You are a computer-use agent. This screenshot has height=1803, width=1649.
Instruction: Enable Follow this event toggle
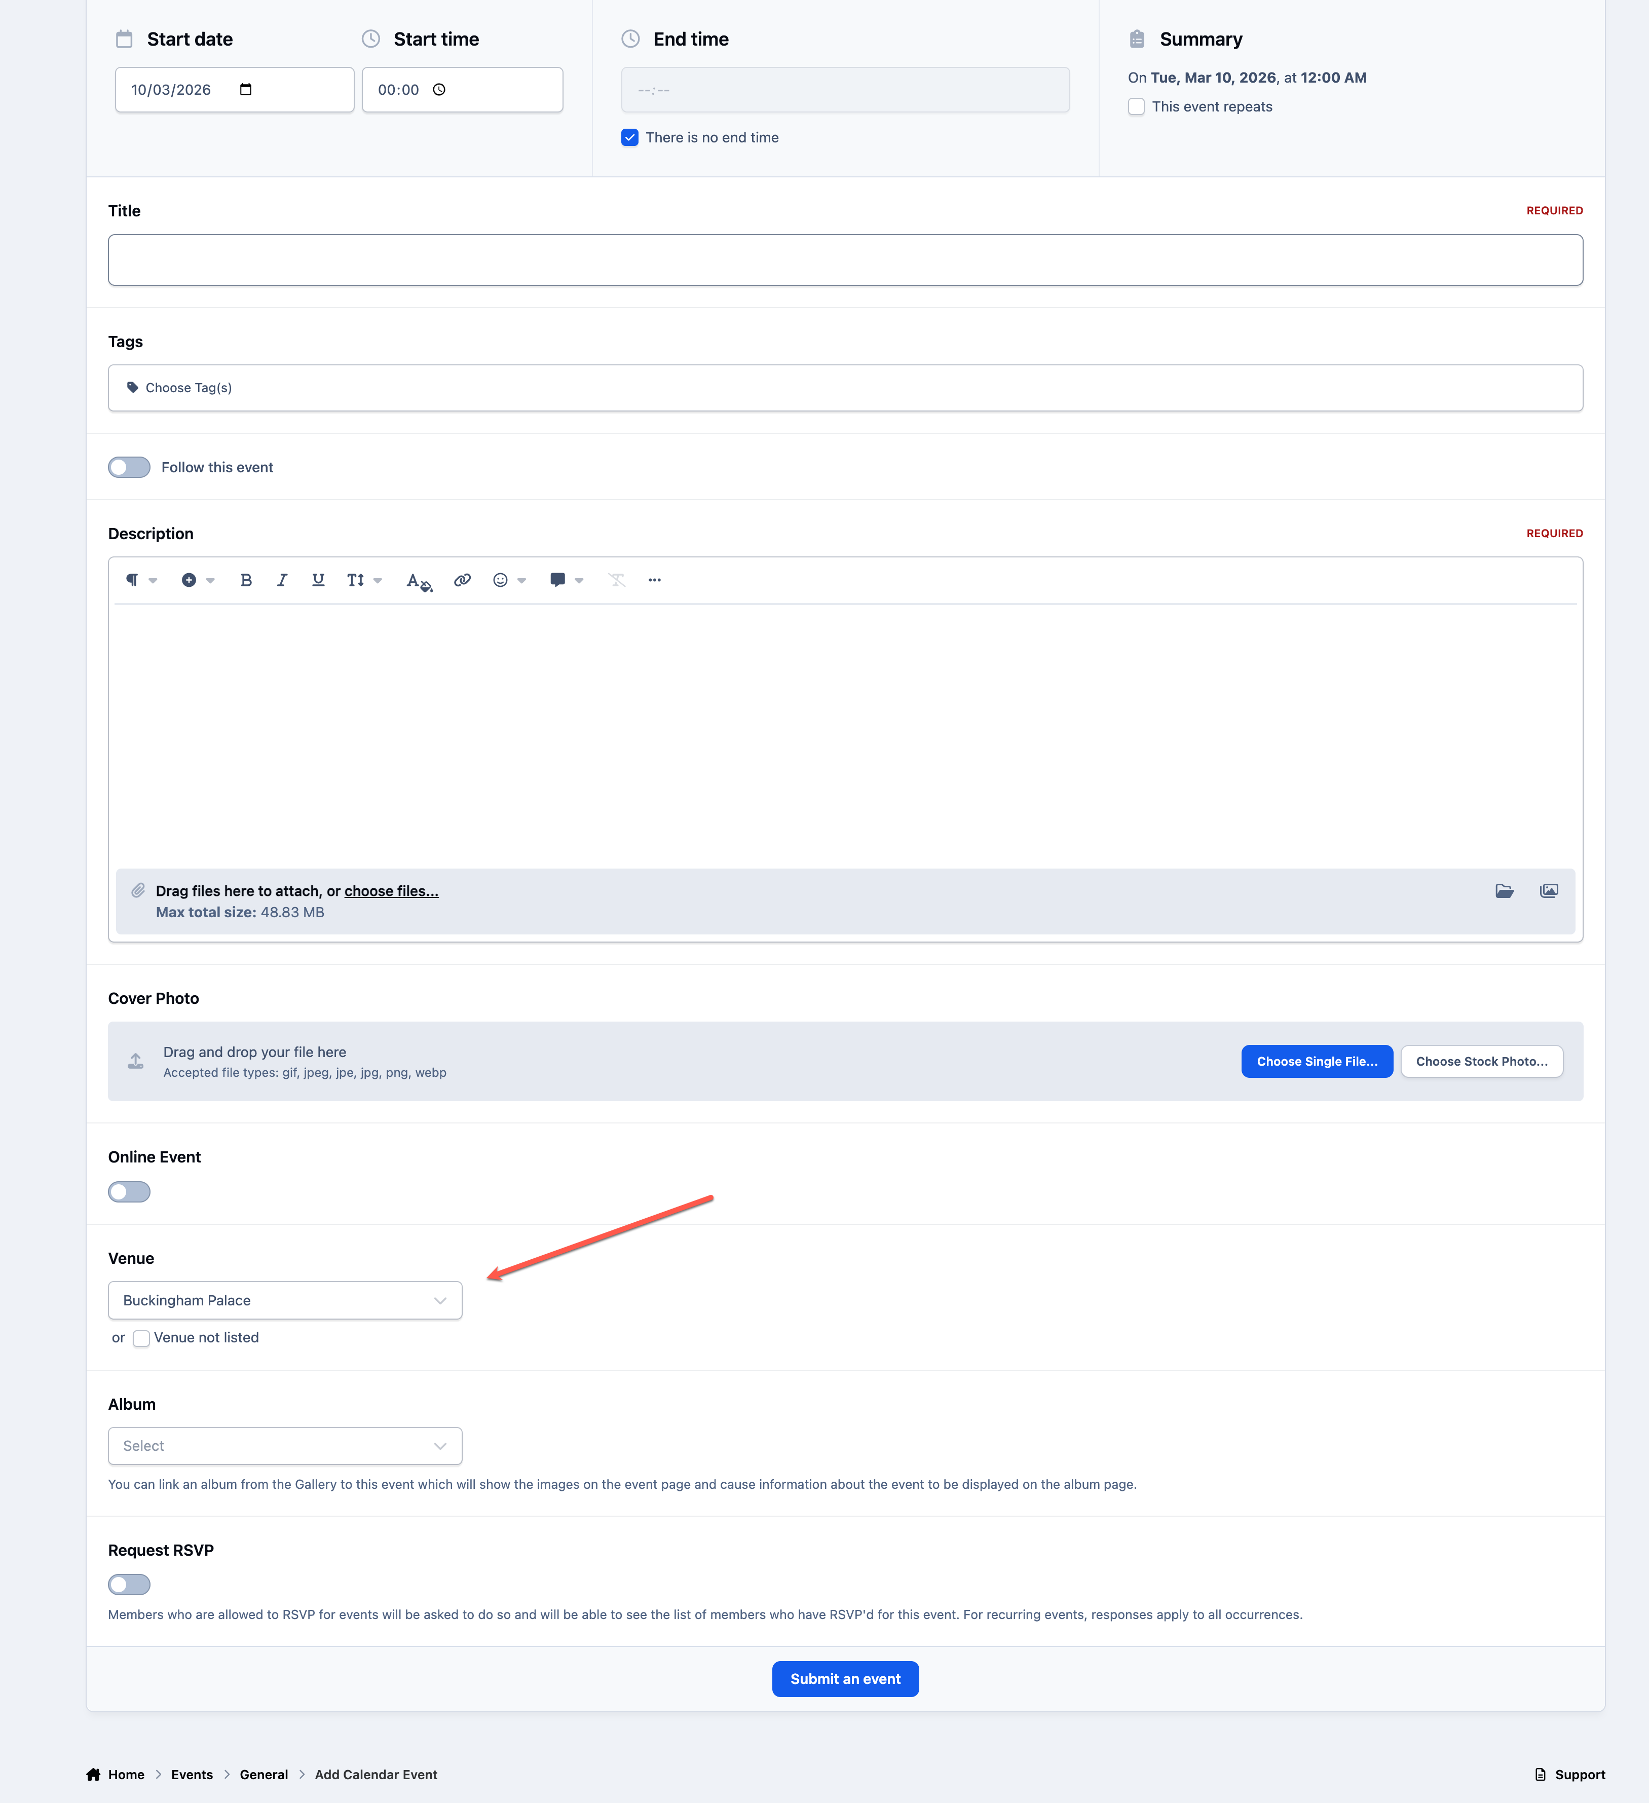(129, 468)
